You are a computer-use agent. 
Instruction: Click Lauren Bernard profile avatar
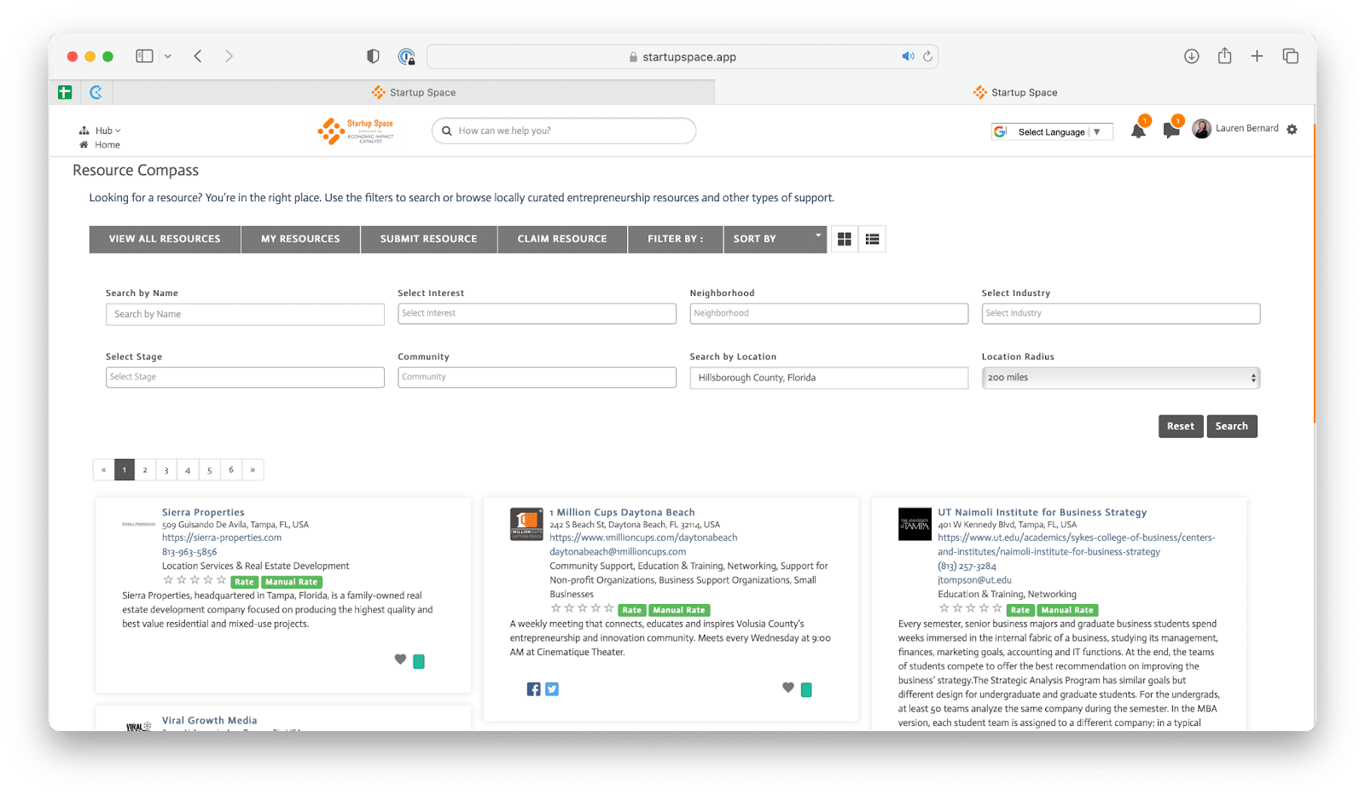click(1201, 129)
